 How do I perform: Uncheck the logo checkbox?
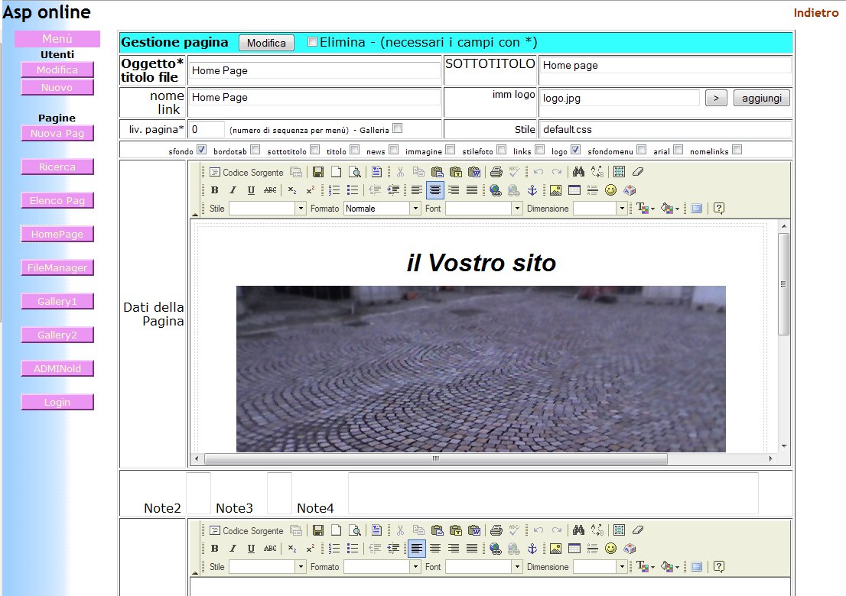click(x=576, y=150)
